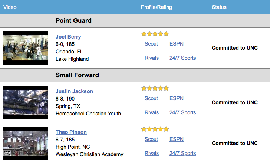Open the ESPN profile for Justin Jackson
Image resolution: width=270 pixels, height=164 pixels.
pyautogui.click(x=177, y=98)
